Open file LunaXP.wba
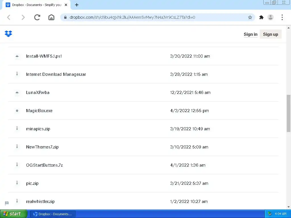This screenshot has width=291, height=218. [38, 93]
